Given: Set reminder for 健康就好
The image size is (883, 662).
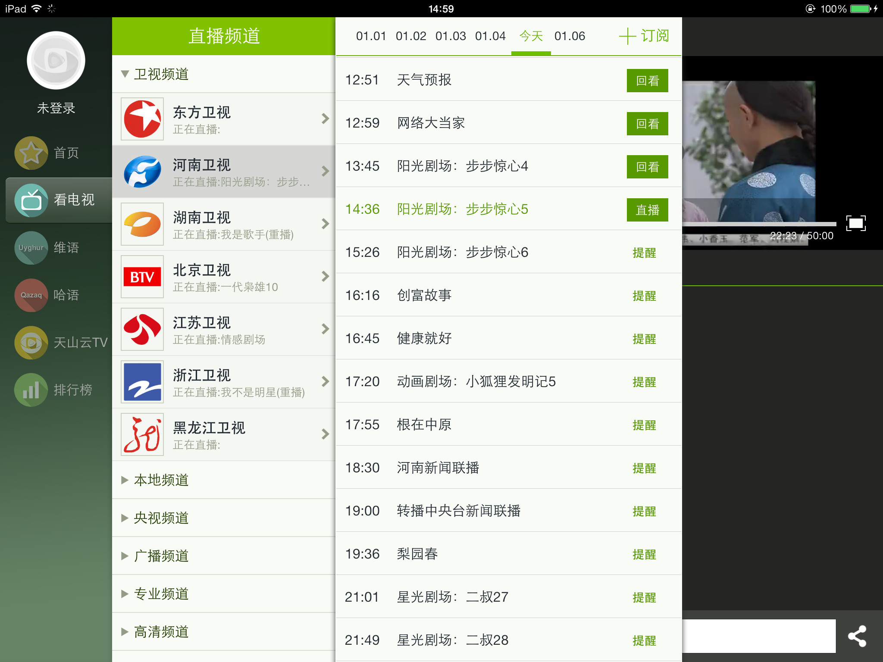Looking at the screenshot, I should (x=645, y=339).
